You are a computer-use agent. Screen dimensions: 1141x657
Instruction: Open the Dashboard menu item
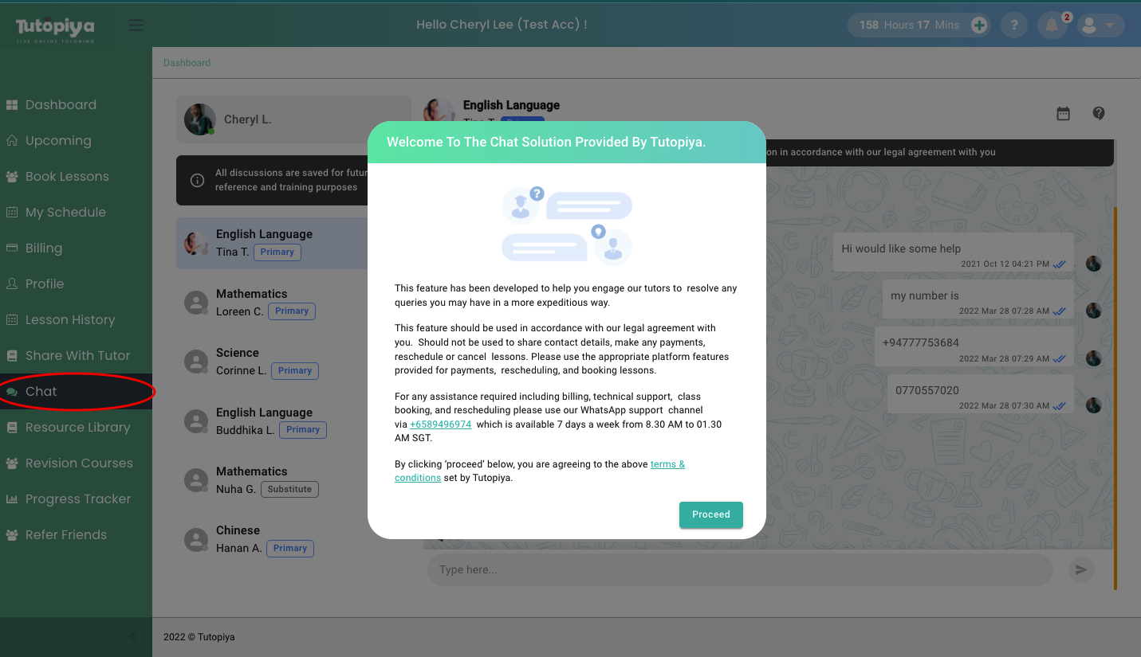coord(61,105)
